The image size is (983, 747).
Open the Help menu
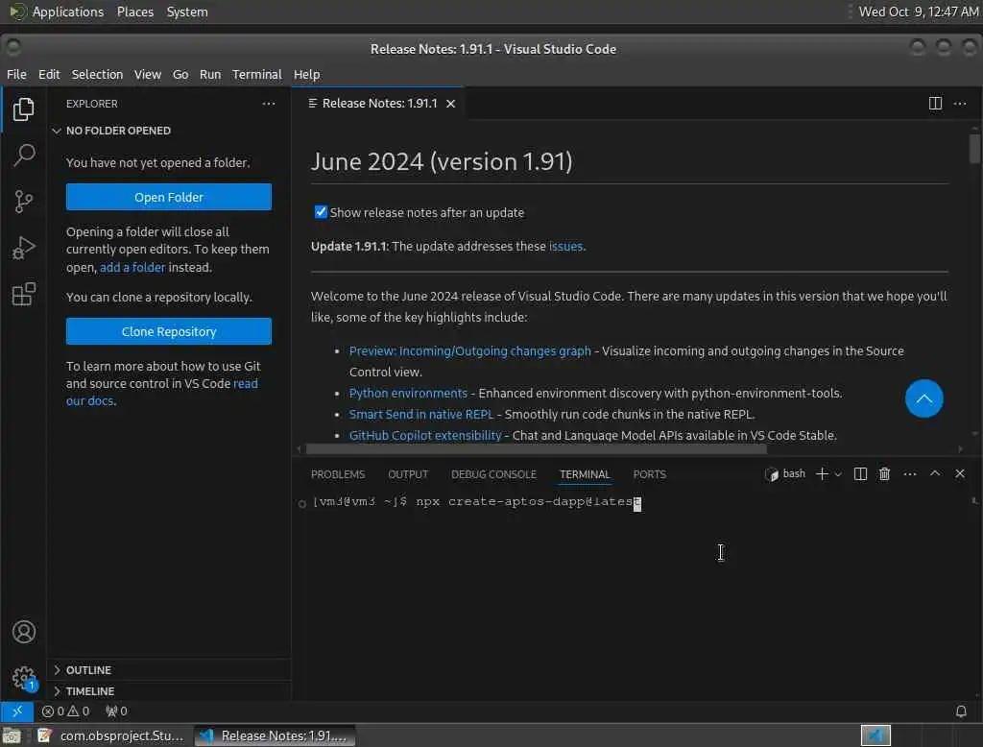(306, 75)
